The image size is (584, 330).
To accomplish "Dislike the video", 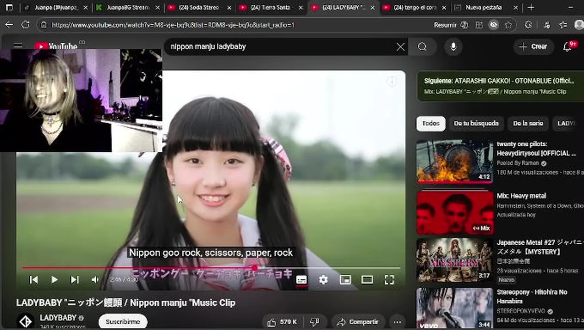I will point(315,322).
